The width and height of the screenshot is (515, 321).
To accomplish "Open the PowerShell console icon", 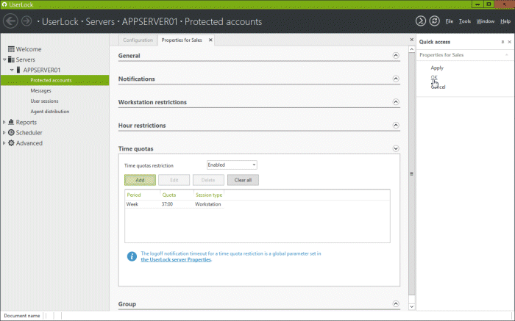I will (420, 21).
